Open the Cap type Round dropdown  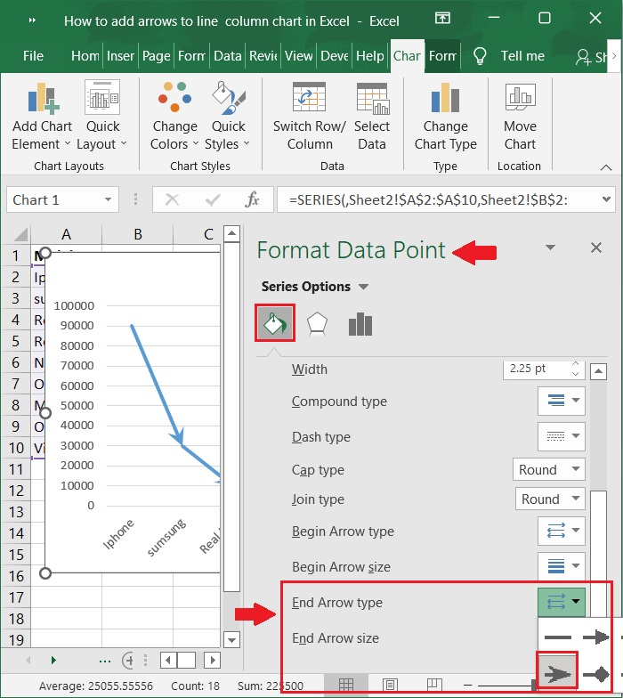tap(549, 470)
